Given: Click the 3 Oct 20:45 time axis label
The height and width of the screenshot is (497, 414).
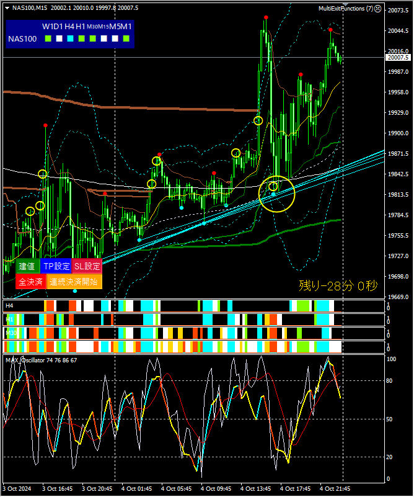Looking at the screenshot, I should click(97, 489).
